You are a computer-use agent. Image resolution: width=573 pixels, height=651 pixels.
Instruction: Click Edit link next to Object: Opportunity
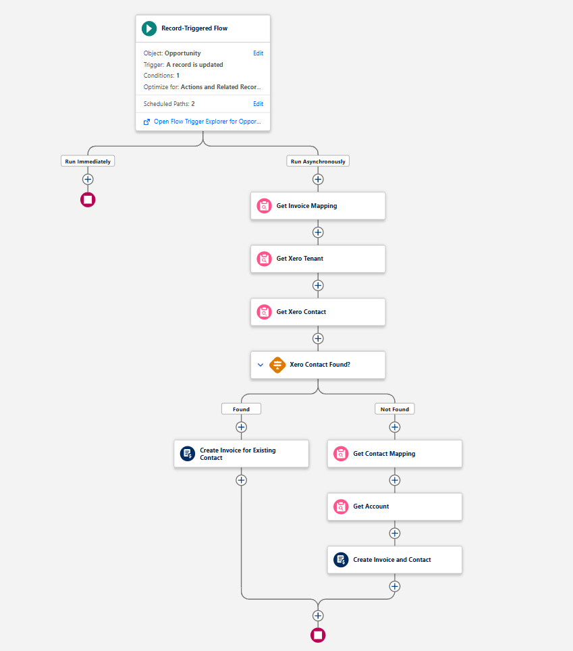point(258,53)
